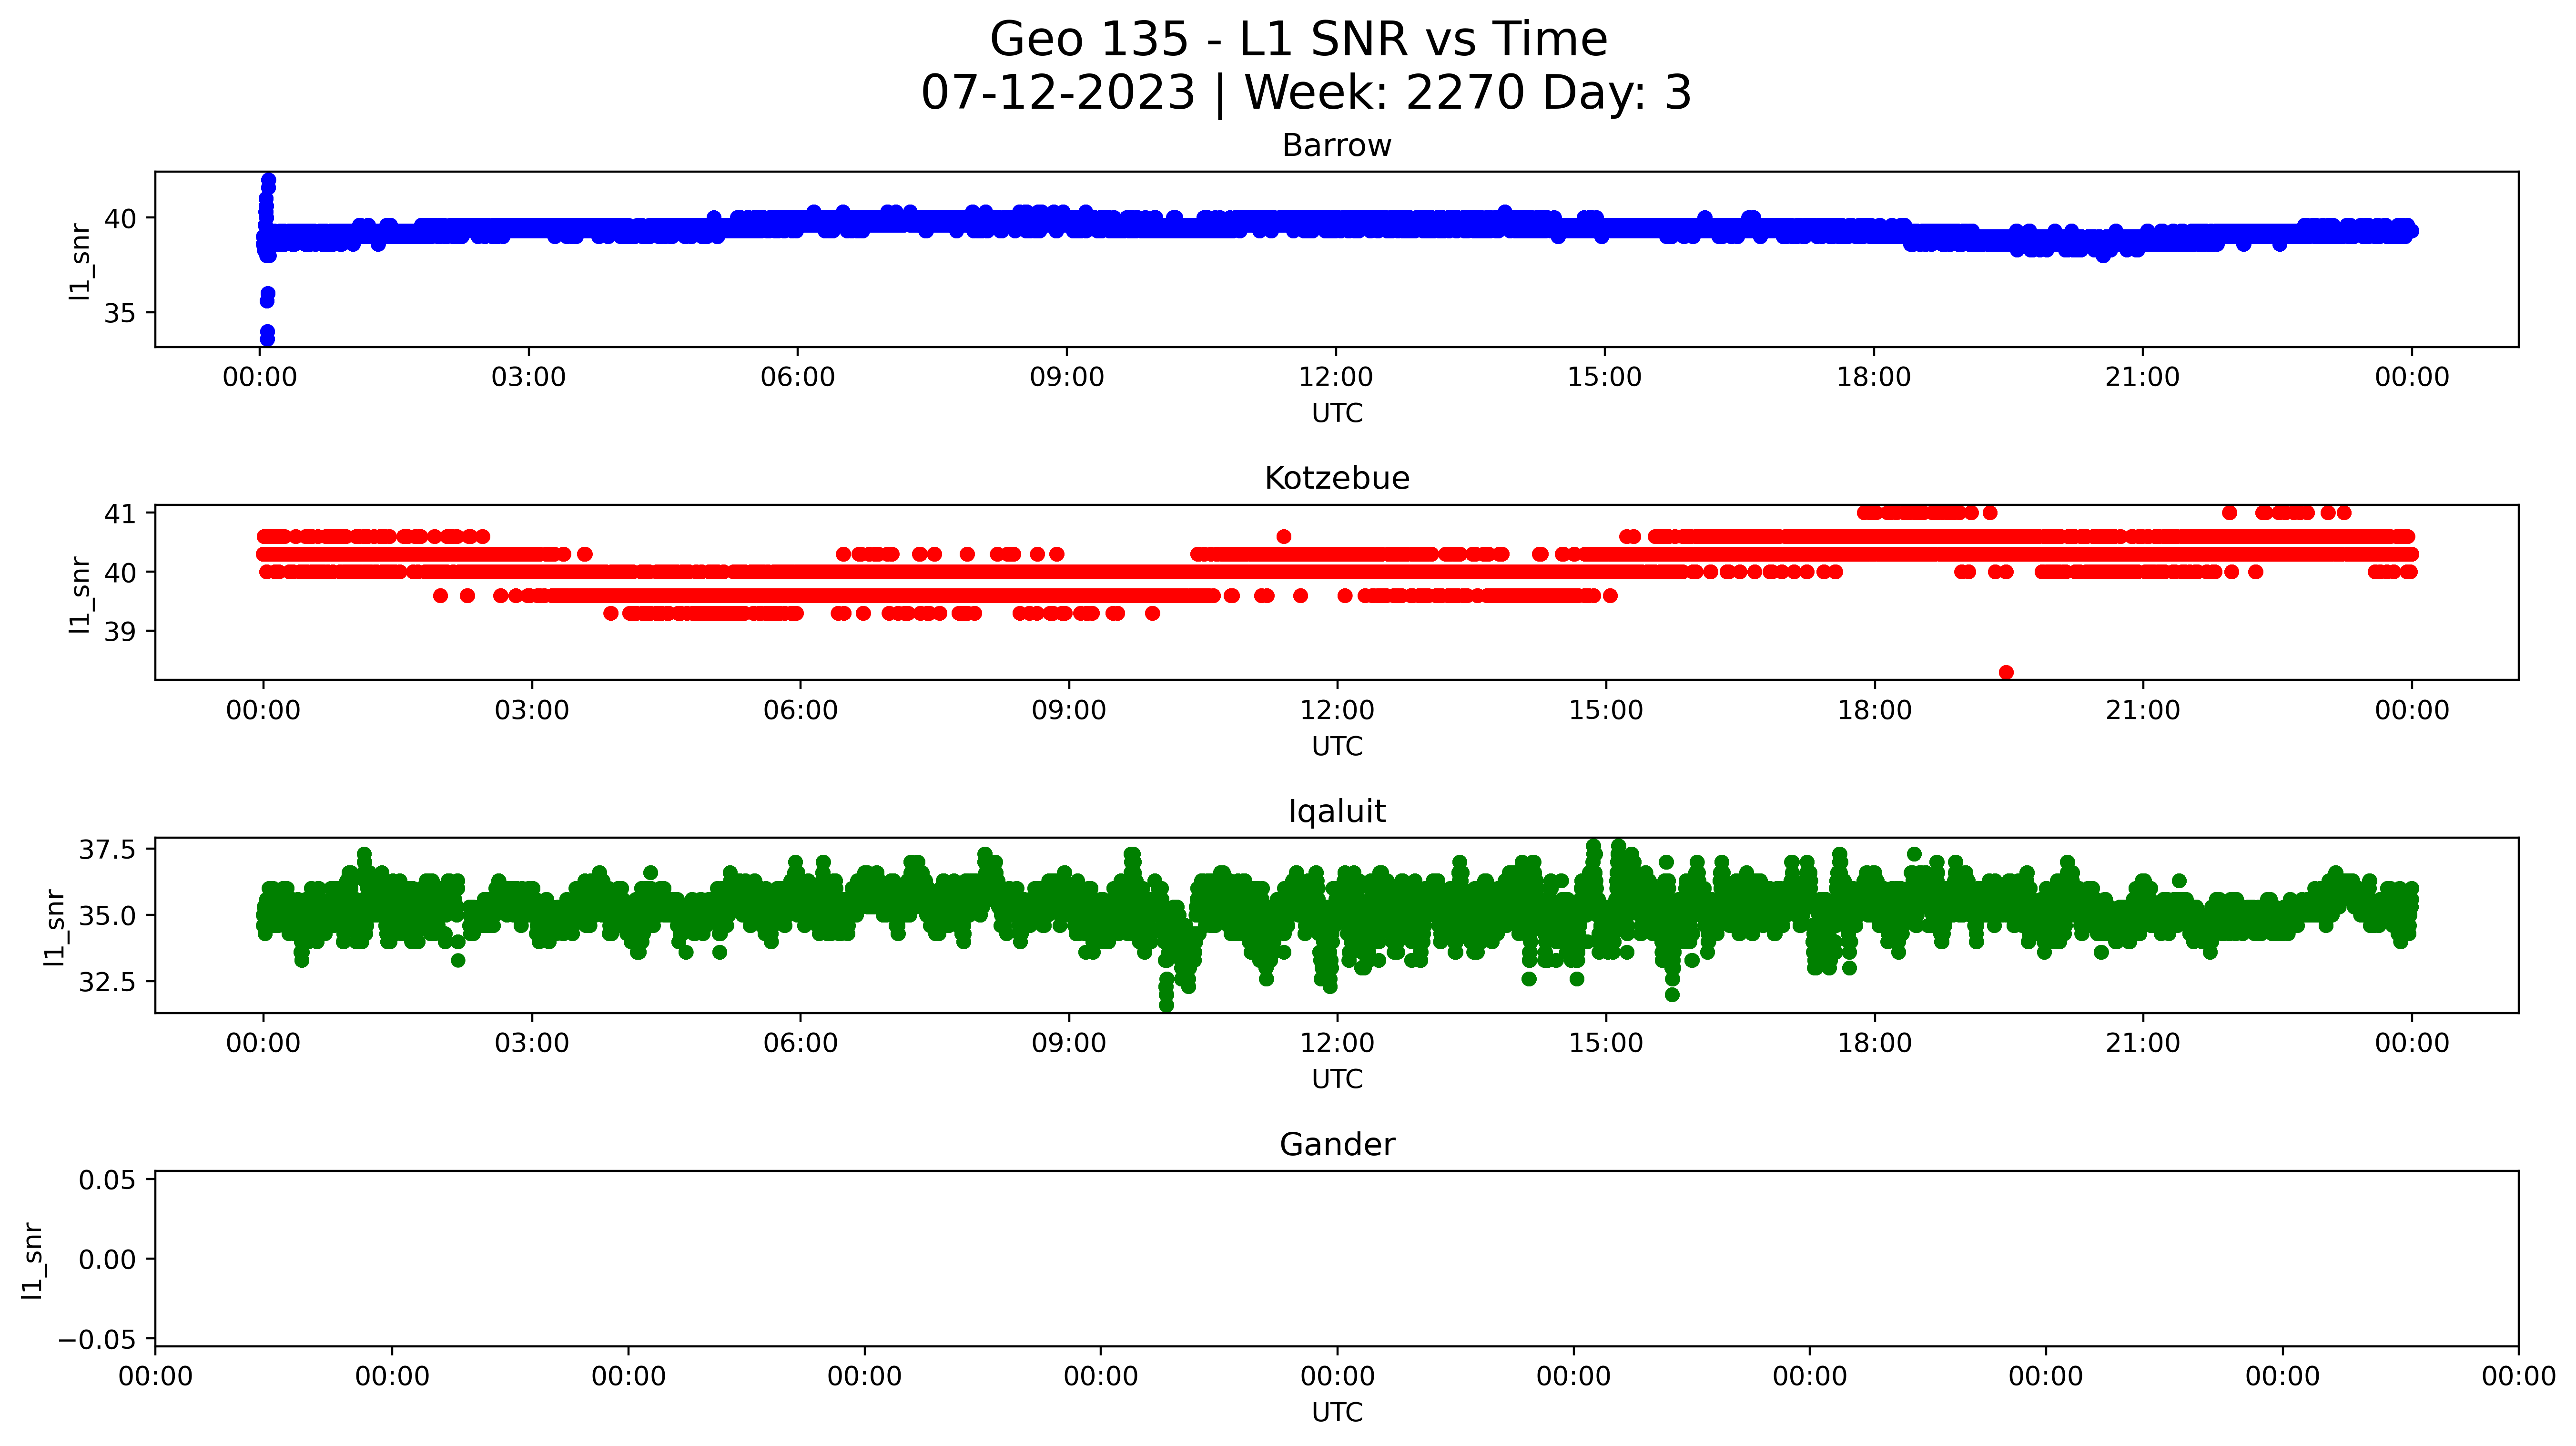The width and height of the screenshot is (2576, 1446).
Task: Click the Iqaluit x-axis tick "09:00"
Action: click(x=1069, y=1043)
